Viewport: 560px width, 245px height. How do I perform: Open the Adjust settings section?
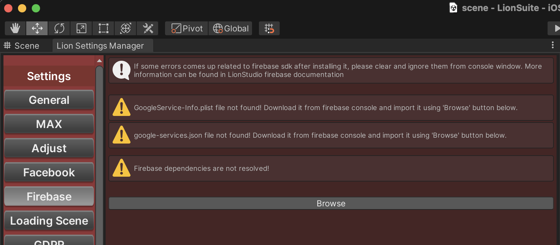[x=49, y=148]
